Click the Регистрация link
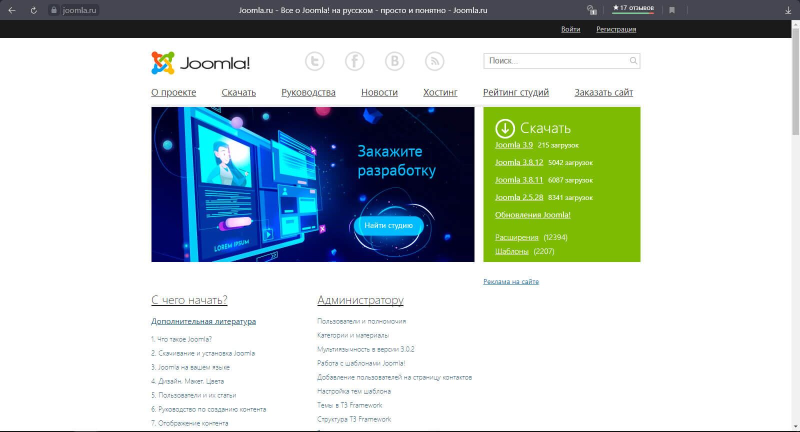 coord(616,29)
